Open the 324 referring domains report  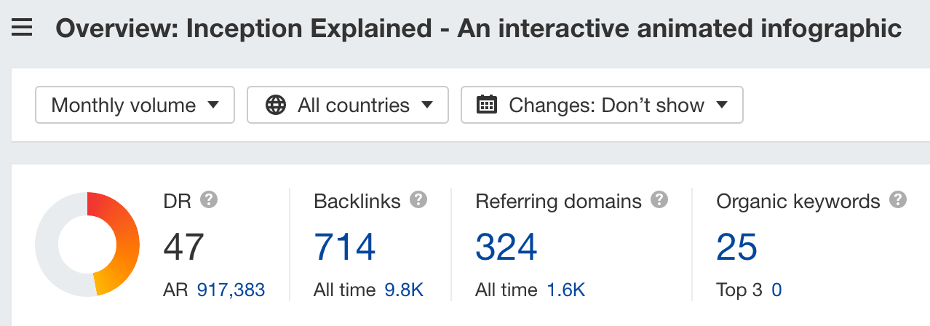[506, 246]
